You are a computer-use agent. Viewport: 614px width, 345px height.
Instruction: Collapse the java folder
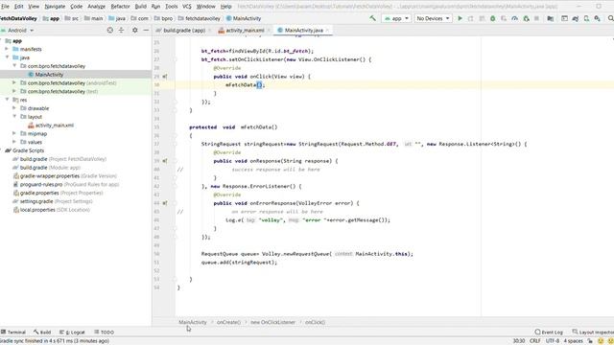(7, 57)
